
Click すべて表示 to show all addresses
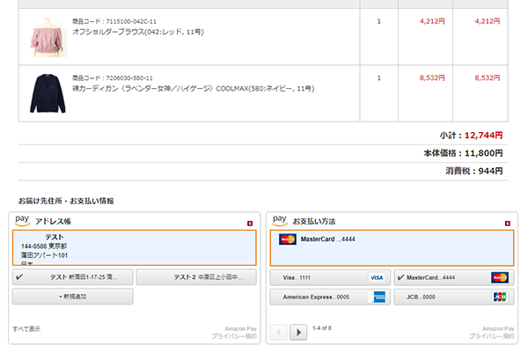26,328
